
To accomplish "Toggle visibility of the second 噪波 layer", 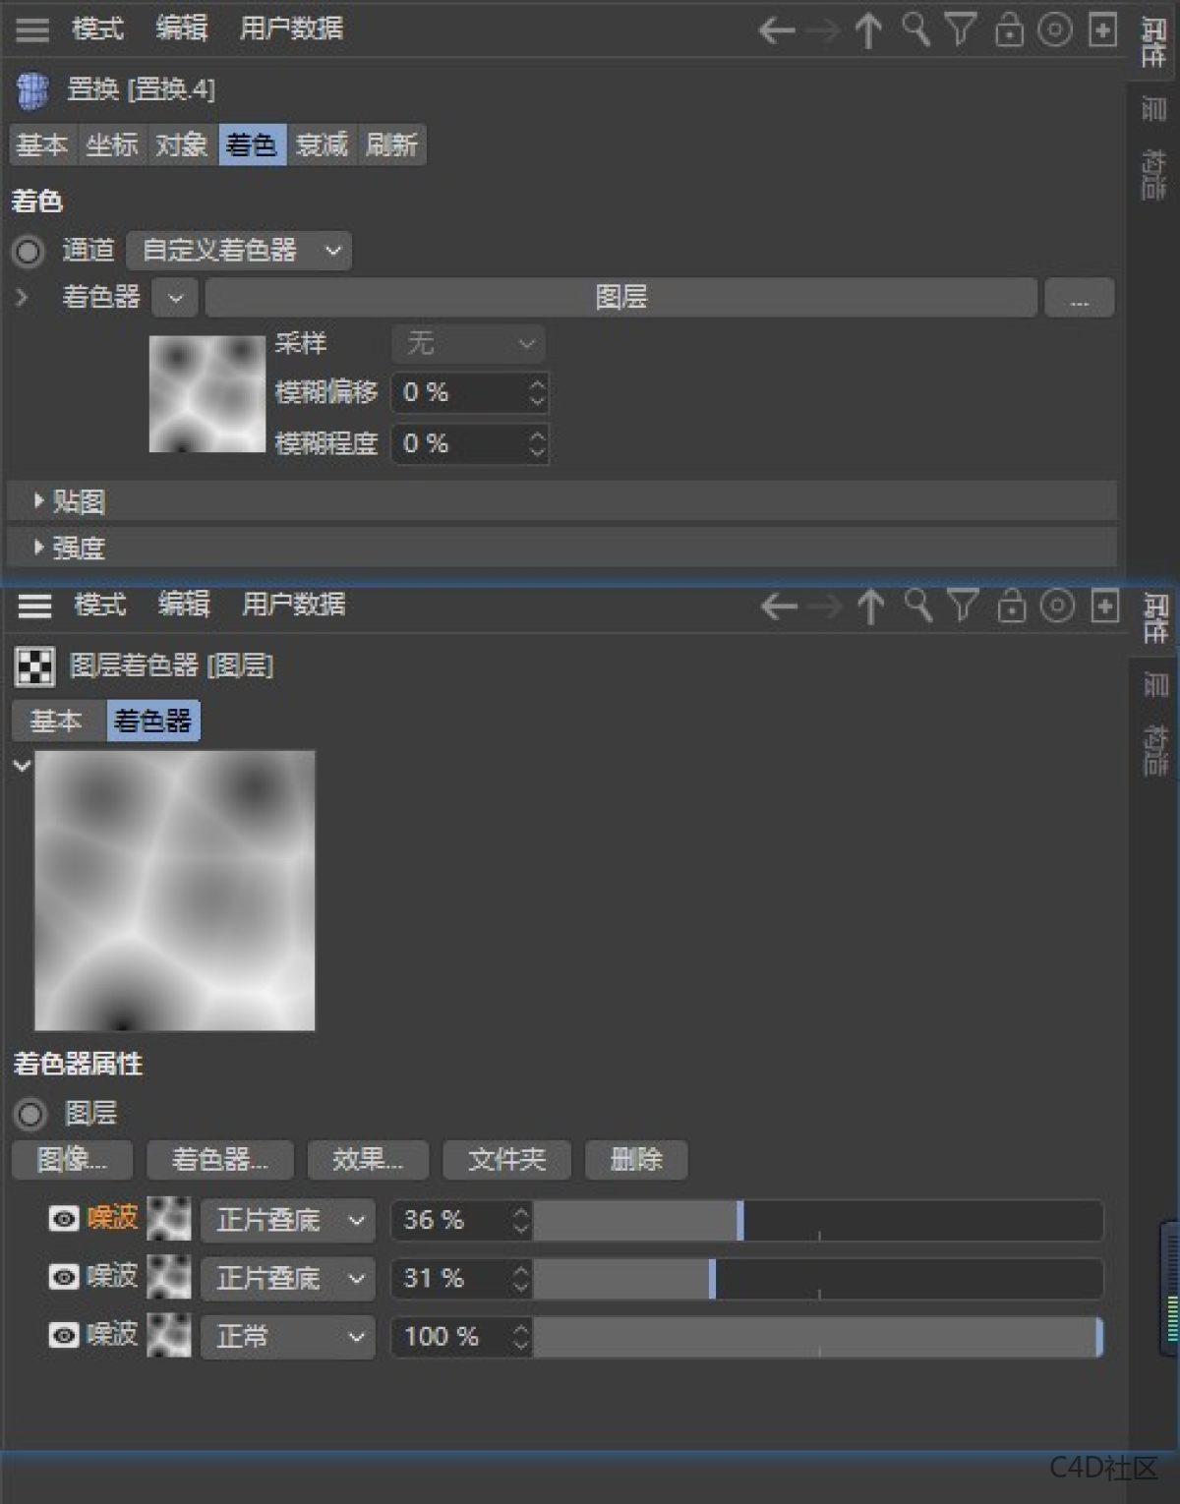I will (62, 1277).
